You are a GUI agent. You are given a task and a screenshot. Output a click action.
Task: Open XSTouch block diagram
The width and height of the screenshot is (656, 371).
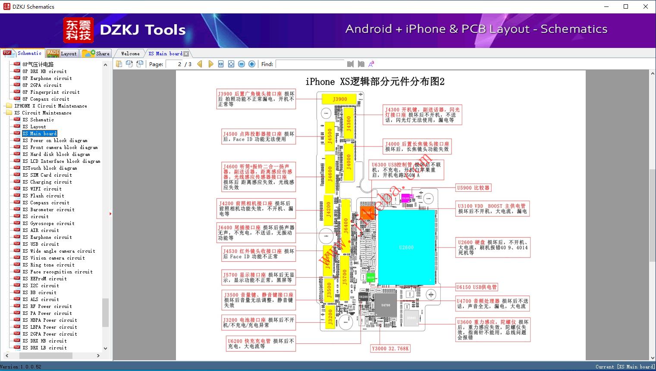(x=50, y=168)
